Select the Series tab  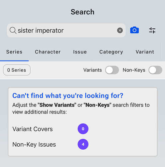pos(14,52)
